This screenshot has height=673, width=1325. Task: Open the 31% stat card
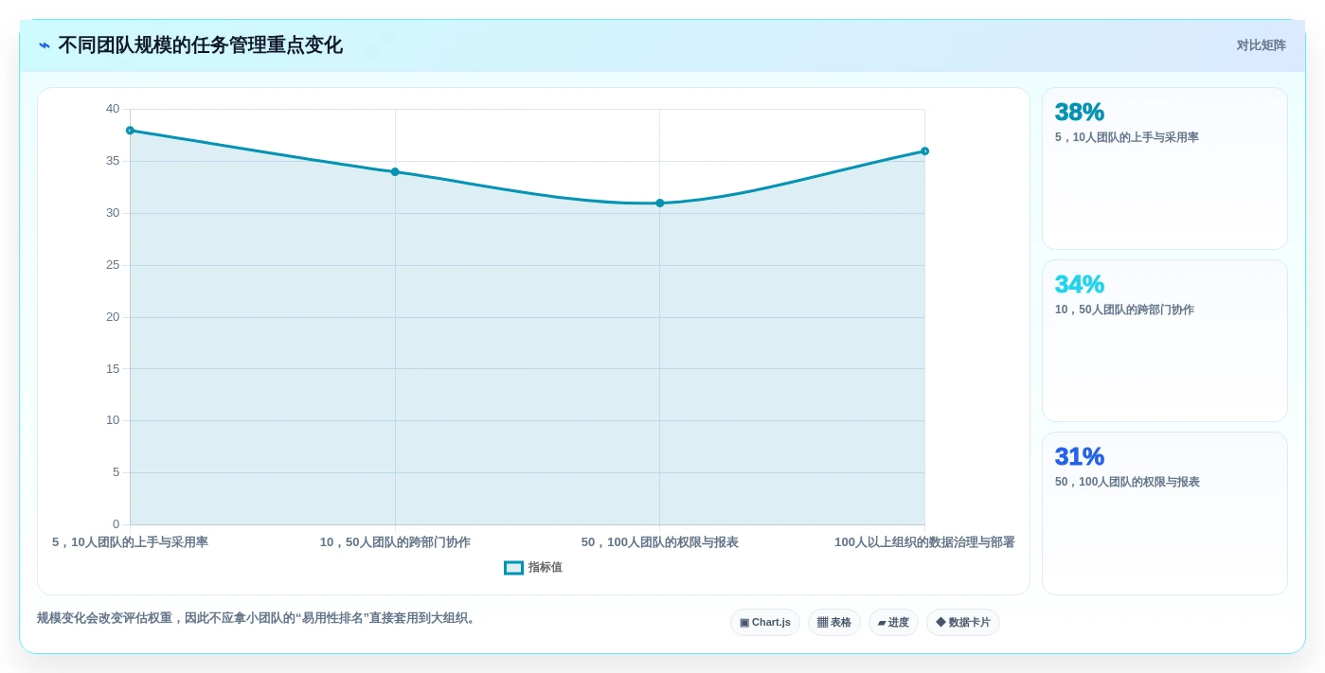pyautogui.click(x=1165, y=514)
